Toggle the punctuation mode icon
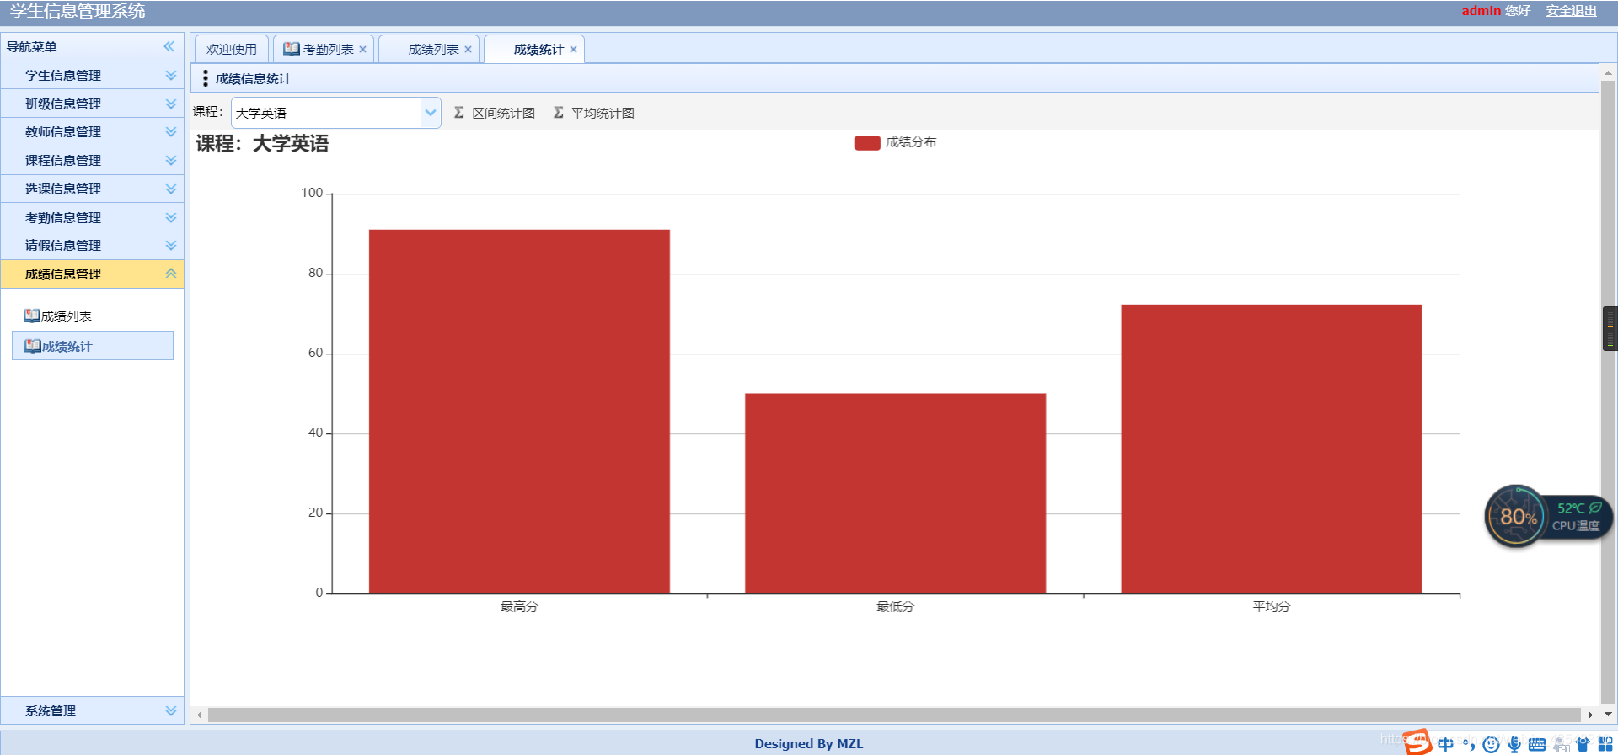 [1469, 744]
